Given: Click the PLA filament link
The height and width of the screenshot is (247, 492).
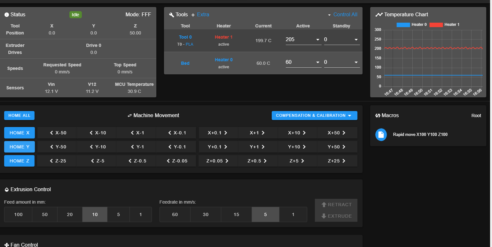Looking at the screenshot, I should pos(190,44).
